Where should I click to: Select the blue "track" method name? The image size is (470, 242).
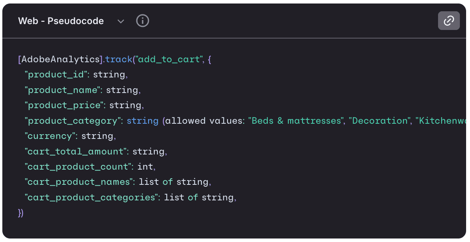(x=119, y=59)
